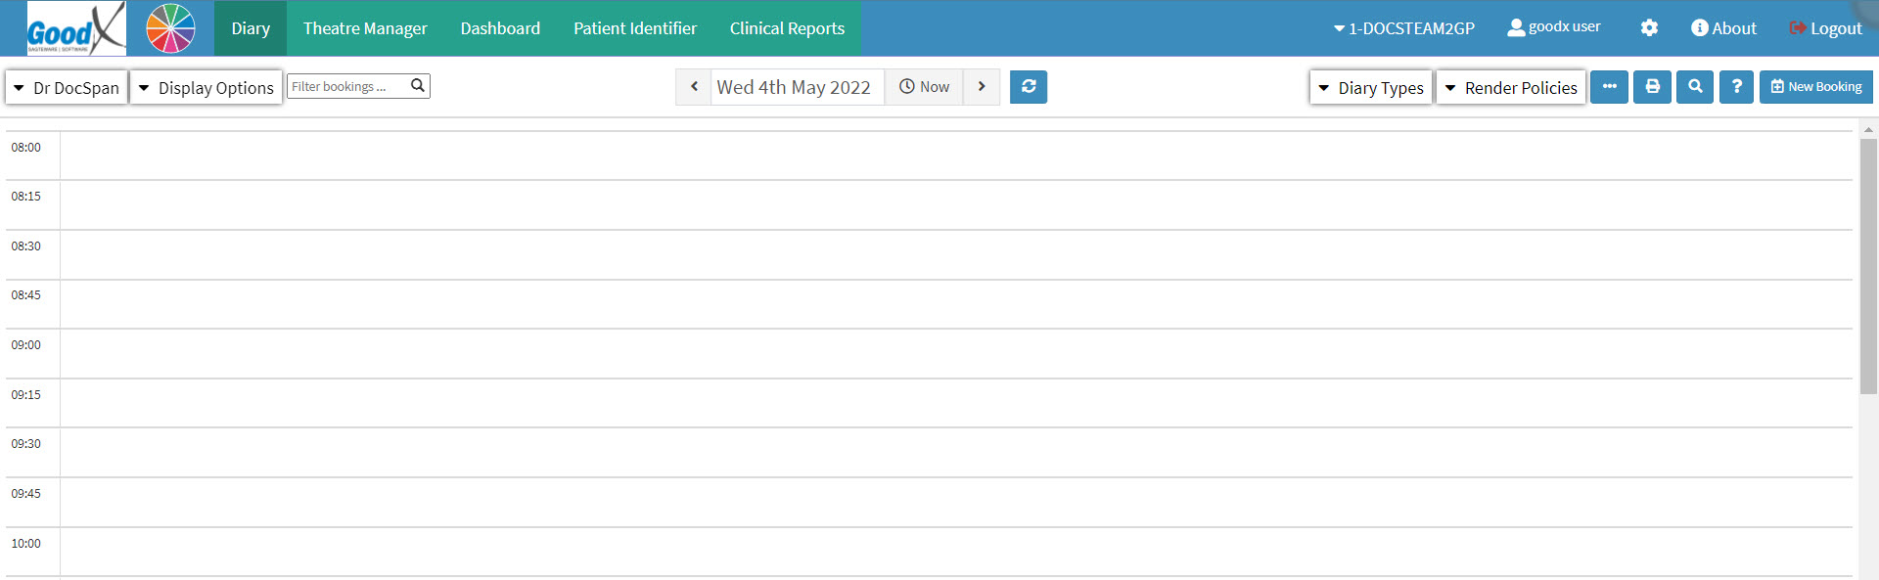Image resolution: width=1879 pixels, height=580 pixels.
Task: Open the settings gear icon
Action: [1649, 28]
